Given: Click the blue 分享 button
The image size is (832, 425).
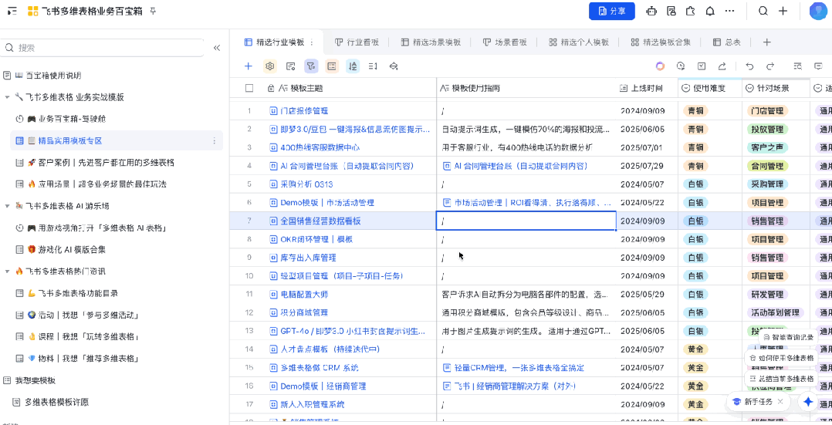Looking at the screenshot, I should pos(611,11).
